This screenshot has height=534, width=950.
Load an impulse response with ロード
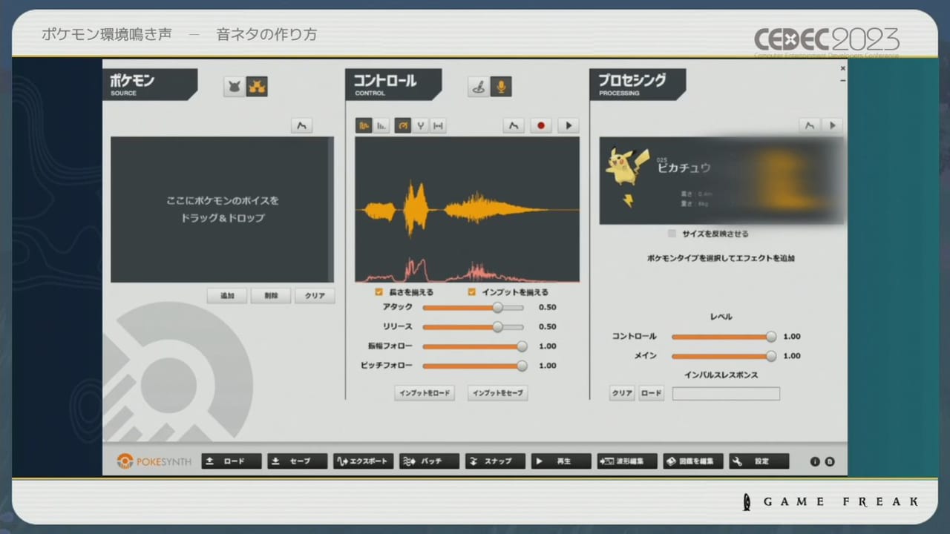coord(651,394)
